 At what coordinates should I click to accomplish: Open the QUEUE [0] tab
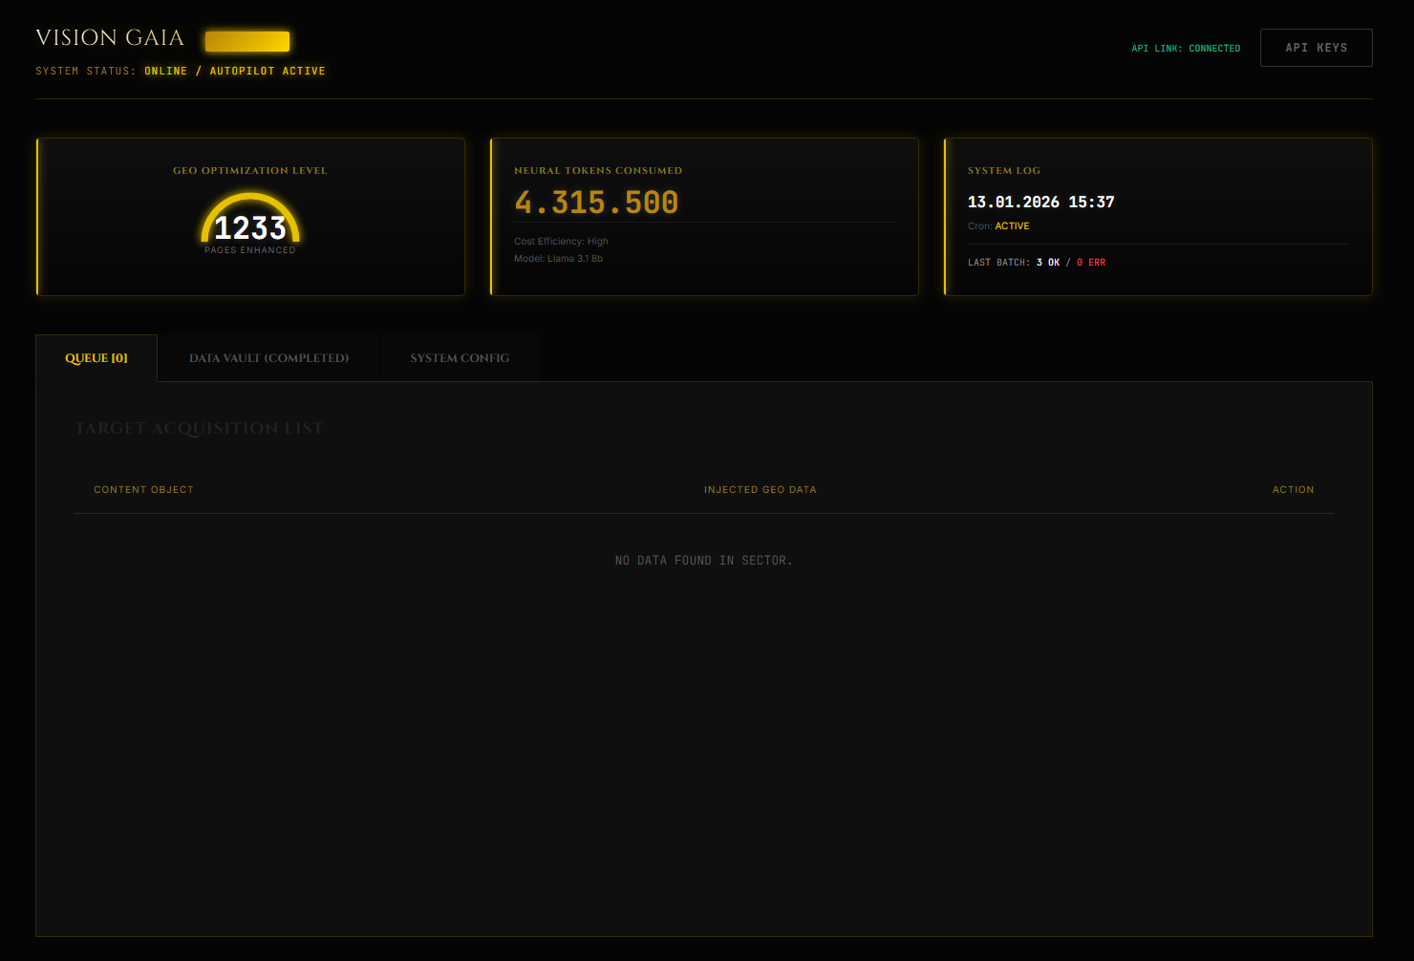coord(96,357)
